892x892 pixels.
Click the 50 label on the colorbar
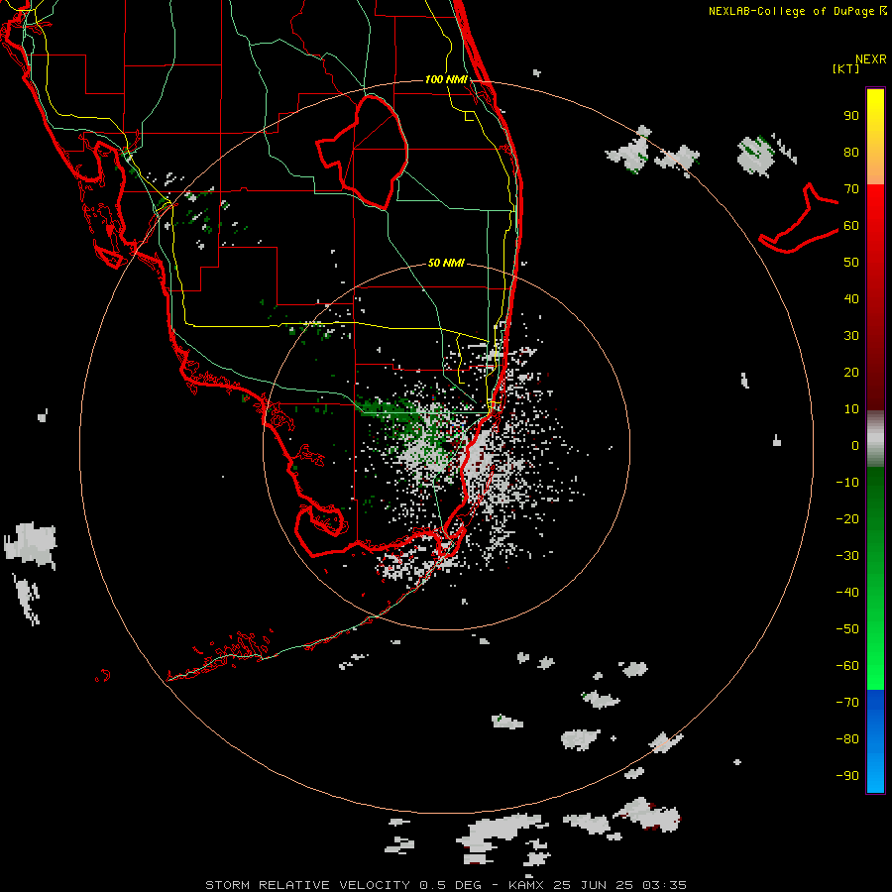coord(851,263)
